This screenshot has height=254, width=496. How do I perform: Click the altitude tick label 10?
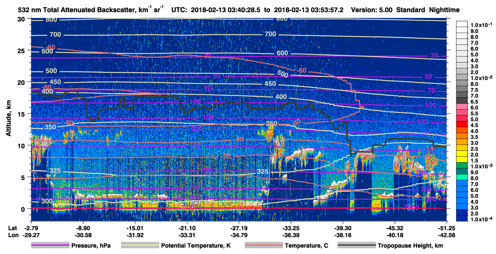[21, 145]
